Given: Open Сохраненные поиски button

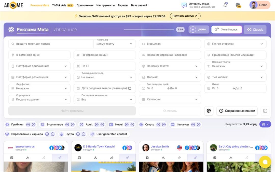Looking at the screenshot, I should [237, 111].
